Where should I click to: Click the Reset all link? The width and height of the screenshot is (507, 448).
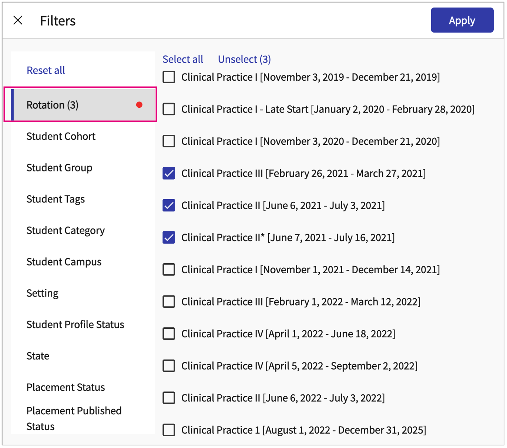[46, 70]
